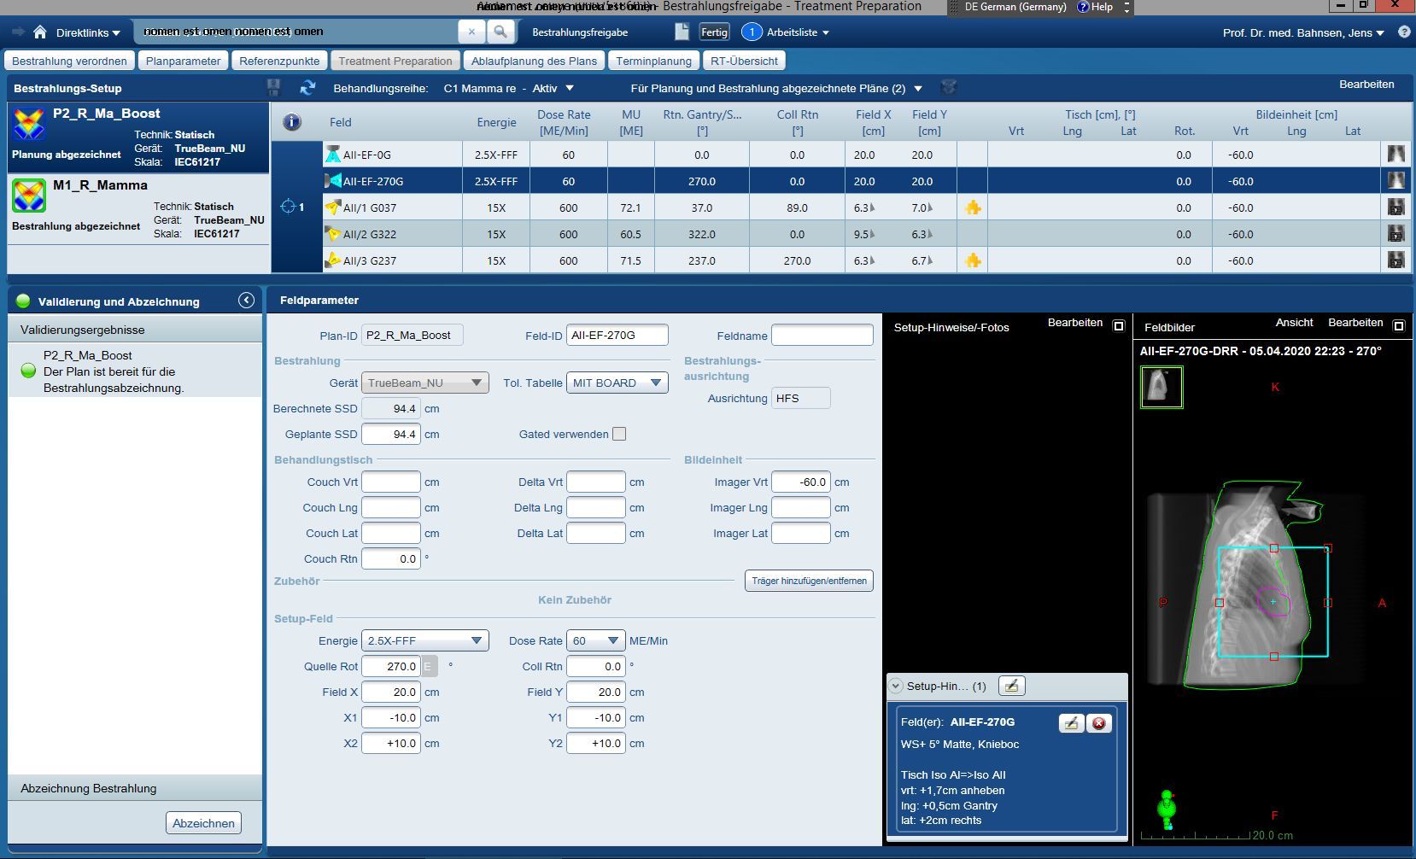This screenshot has width=1416, height=859.
Task: Delete the setup note with the red X icon
Action: tap(1099, 723)
